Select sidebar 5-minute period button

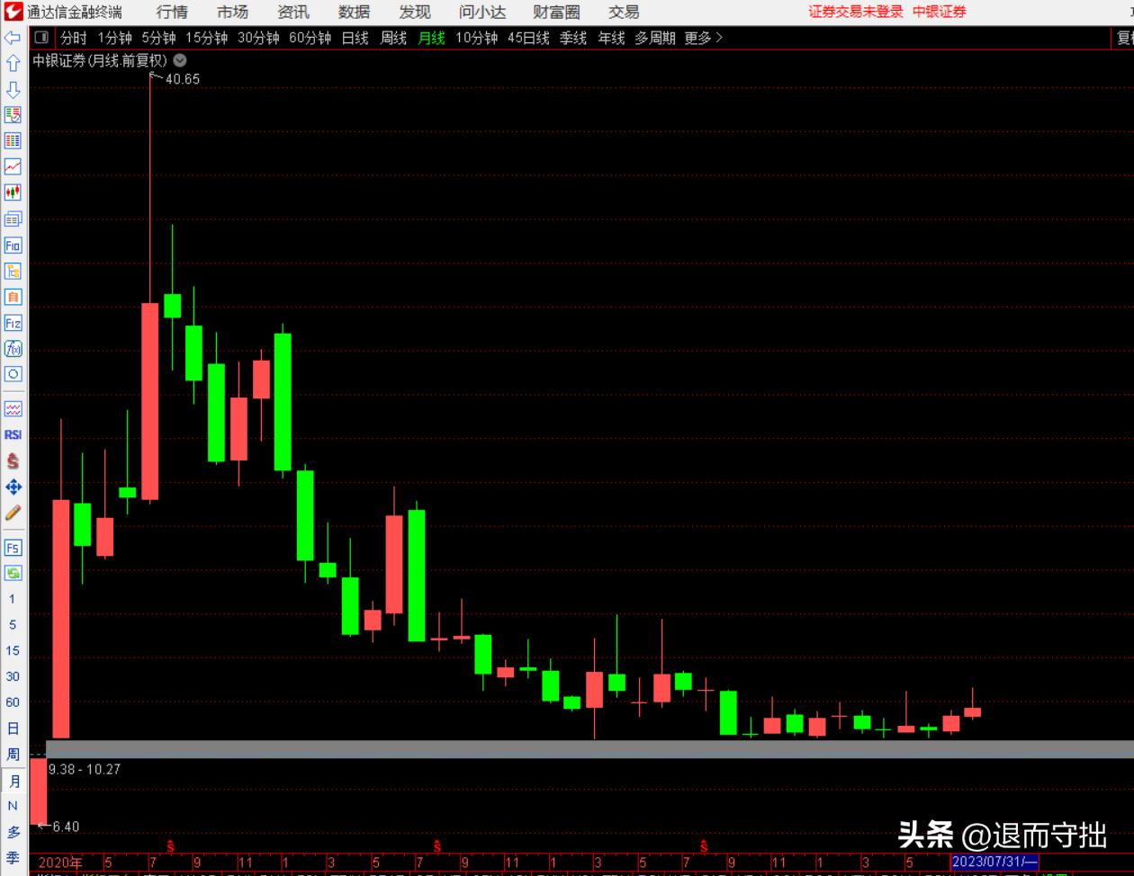[13, 624]
